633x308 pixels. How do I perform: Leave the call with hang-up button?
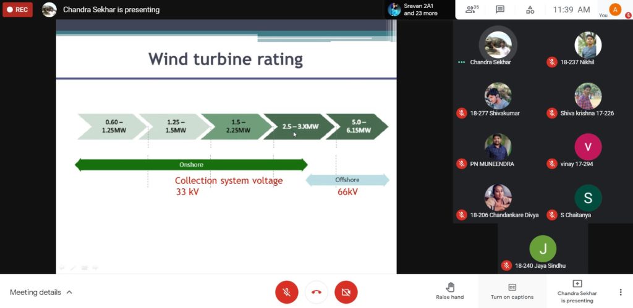click(316, 293)
